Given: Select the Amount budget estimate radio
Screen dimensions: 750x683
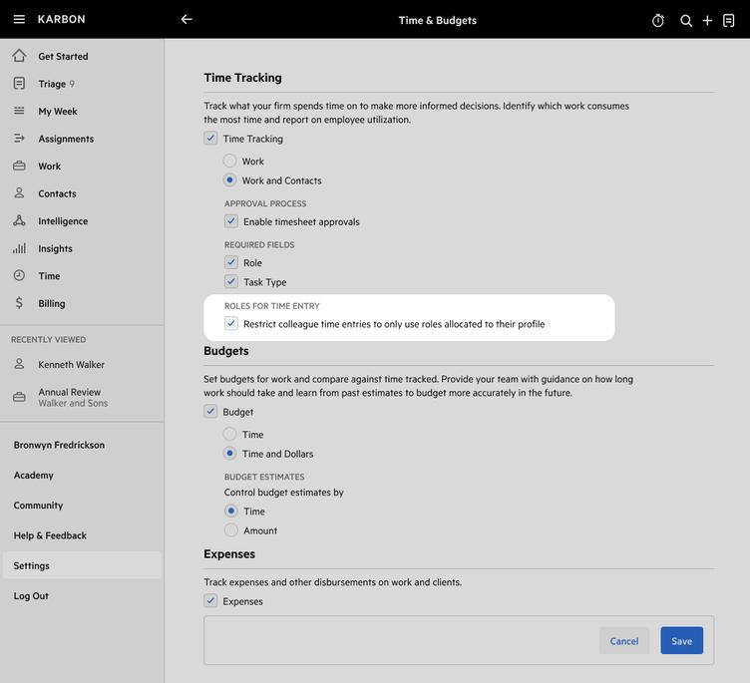Looking at the screenshot, I should point(231,530).
